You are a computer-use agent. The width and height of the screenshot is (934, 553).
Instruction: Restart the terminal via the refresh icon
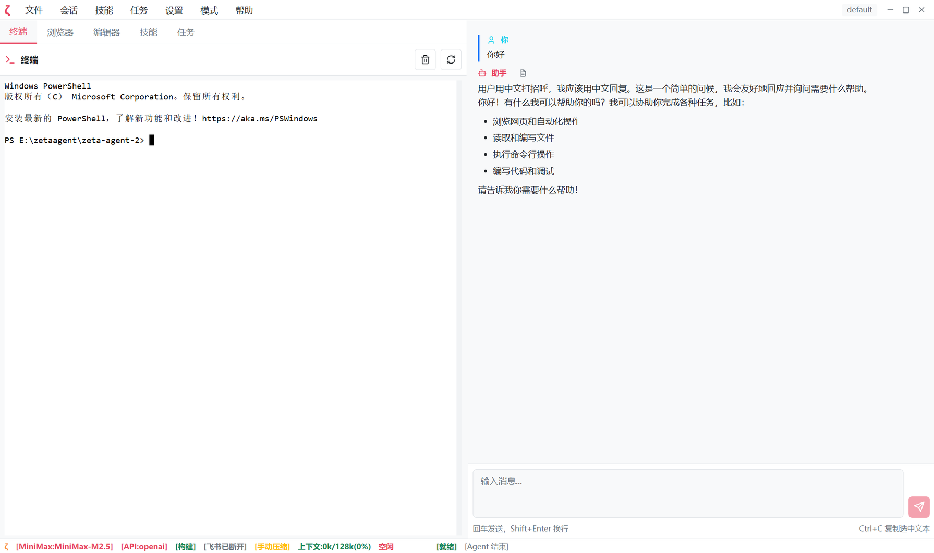pyautogui.click(x=451, y=59)
